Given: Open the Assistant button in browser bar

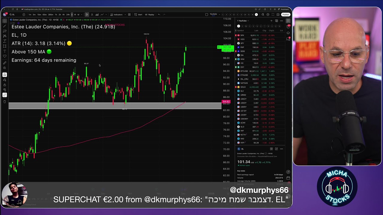Looking at the screenshot, I should 283,9.
